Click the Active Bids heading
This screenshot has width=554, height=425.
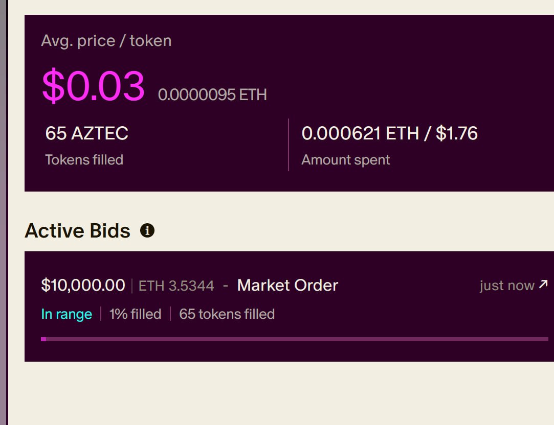pos(77,231)
